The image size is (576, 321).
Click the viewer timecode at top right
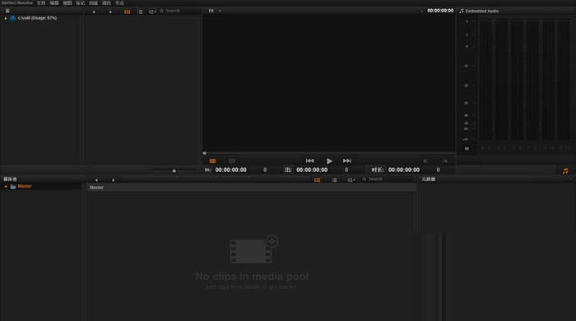[440, 11]
